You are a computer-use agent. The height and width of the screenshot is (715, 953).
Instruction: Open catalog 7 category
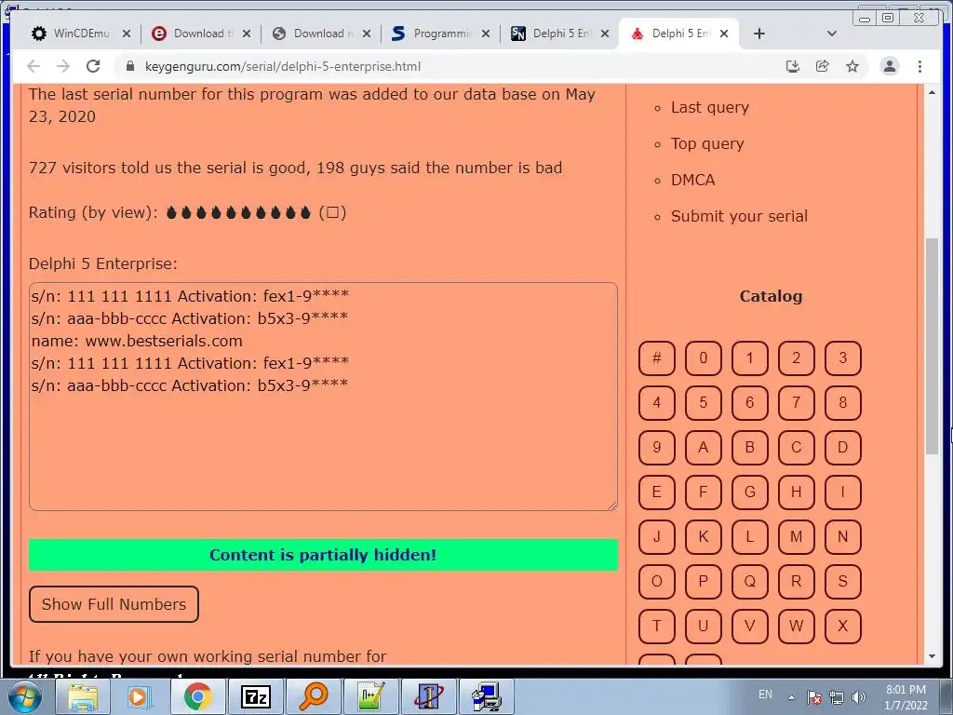point(797,402)
